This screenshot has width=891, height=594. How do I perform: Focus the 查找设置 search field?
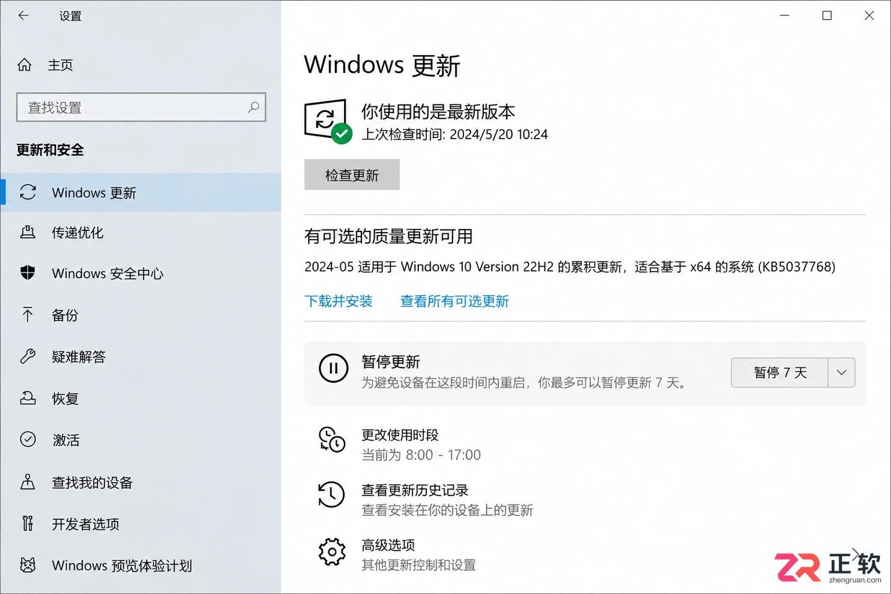point(141,107)
